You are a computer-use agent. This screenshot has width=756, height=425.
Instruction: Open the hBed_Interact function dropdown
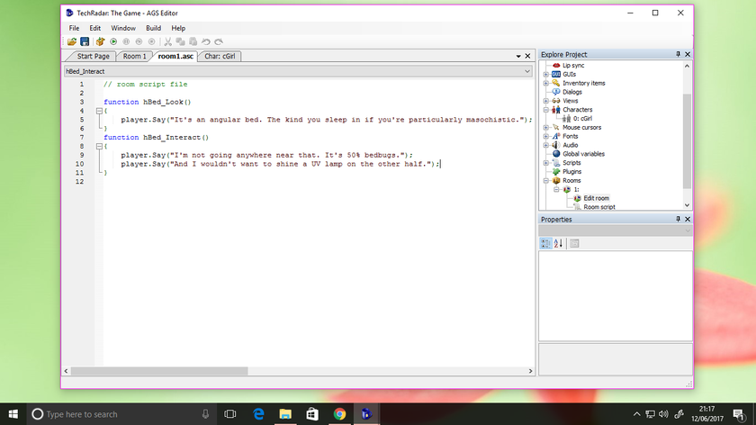526,70
